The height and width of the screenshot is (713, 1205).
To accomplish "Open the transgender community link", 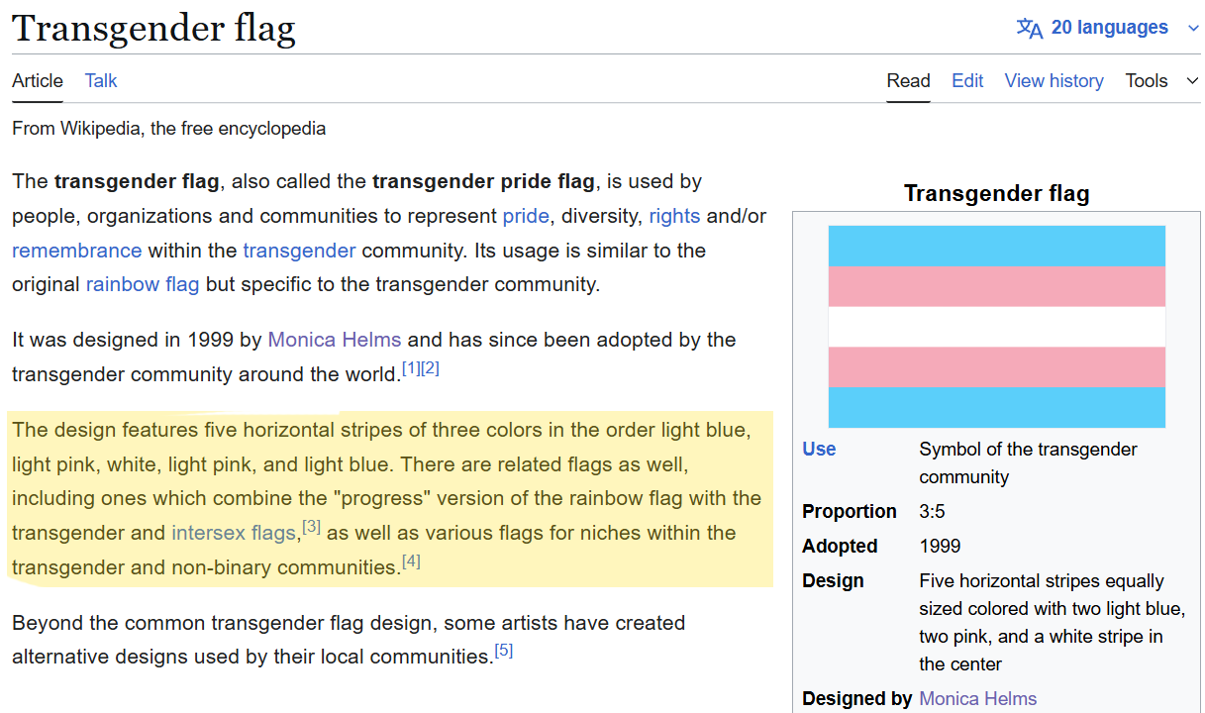I will (299, 251).
